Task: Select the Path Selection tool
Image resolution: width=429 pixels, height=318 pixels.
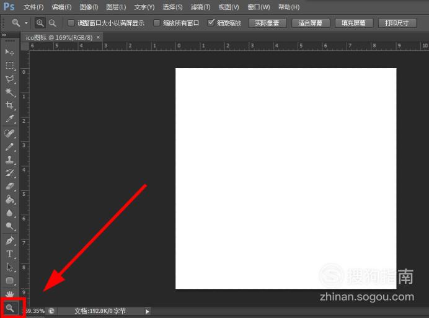Action: [x=9, y=267]
